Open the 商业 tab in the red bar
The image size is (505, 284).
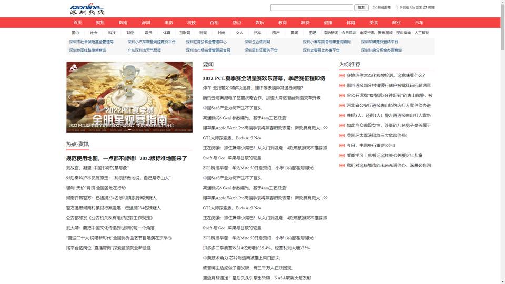[x=397, y=23]
